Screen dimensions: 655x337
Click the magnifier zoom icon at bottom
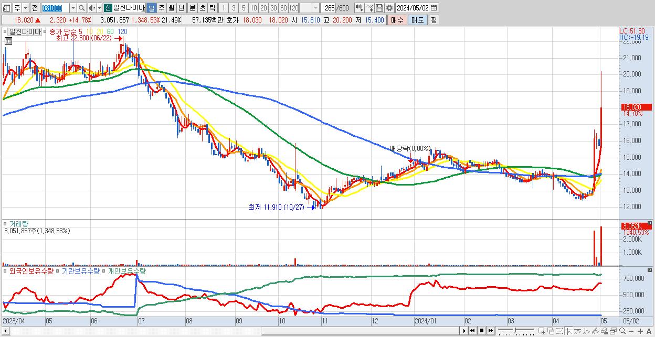pos(622,331)
